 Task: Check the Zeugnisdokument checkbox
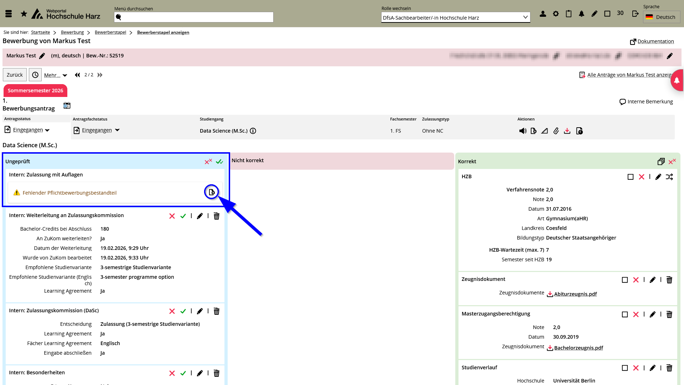click(625, 280)
